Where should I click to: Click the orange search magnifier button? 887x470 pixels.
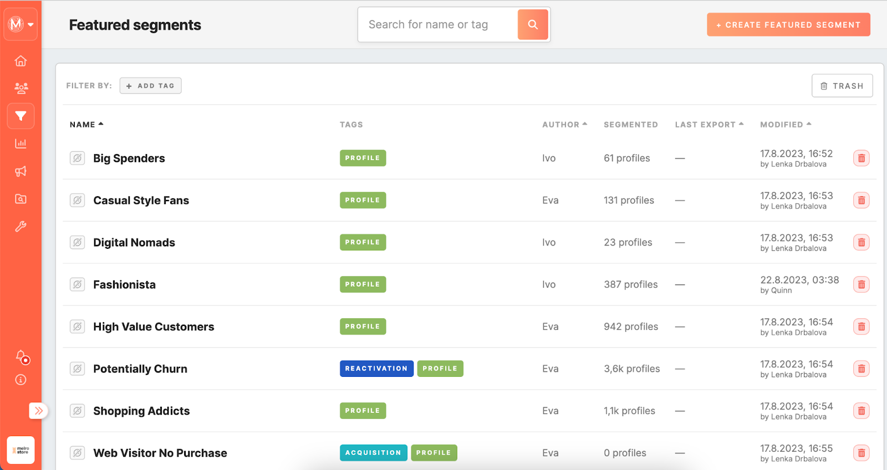533,24
